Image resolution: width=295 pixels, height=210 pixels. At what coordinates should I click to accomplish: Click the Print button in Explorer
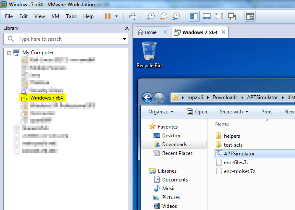point(266,112)
